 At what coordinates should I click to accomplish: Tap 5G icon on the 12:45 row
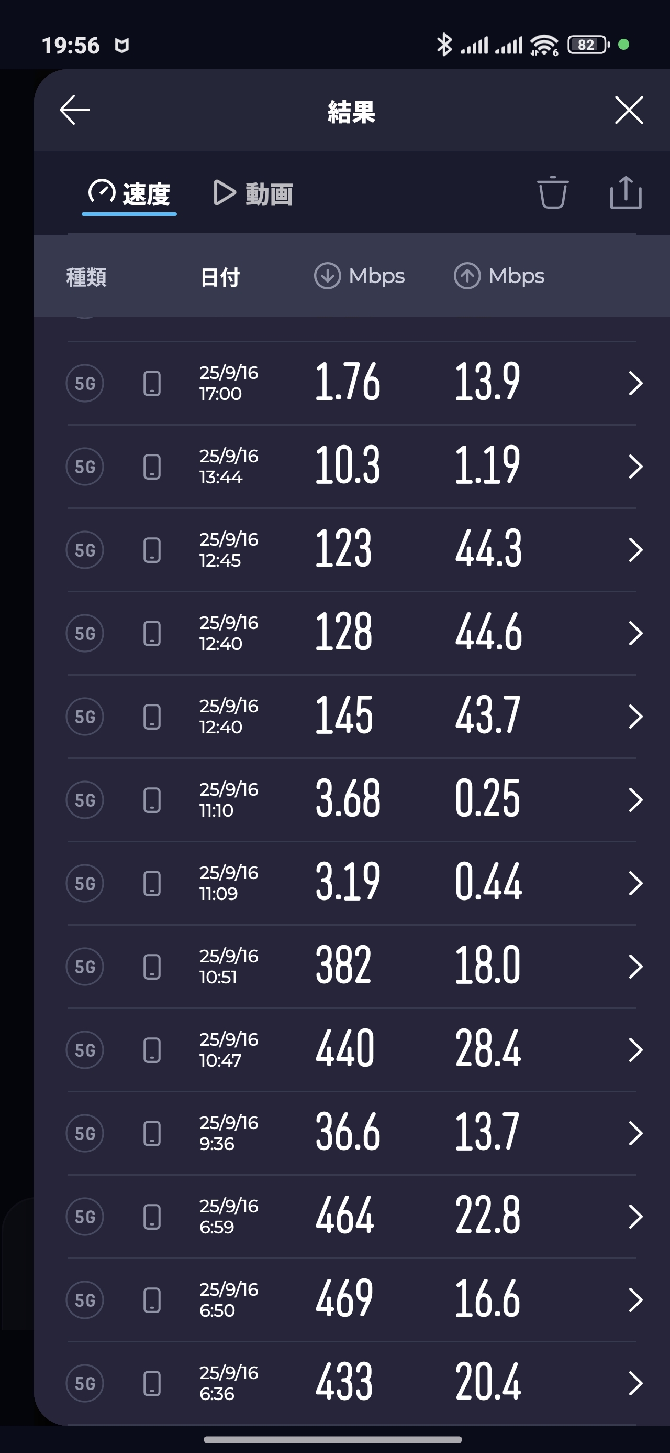pyautogui.click(x=85, y=550)
